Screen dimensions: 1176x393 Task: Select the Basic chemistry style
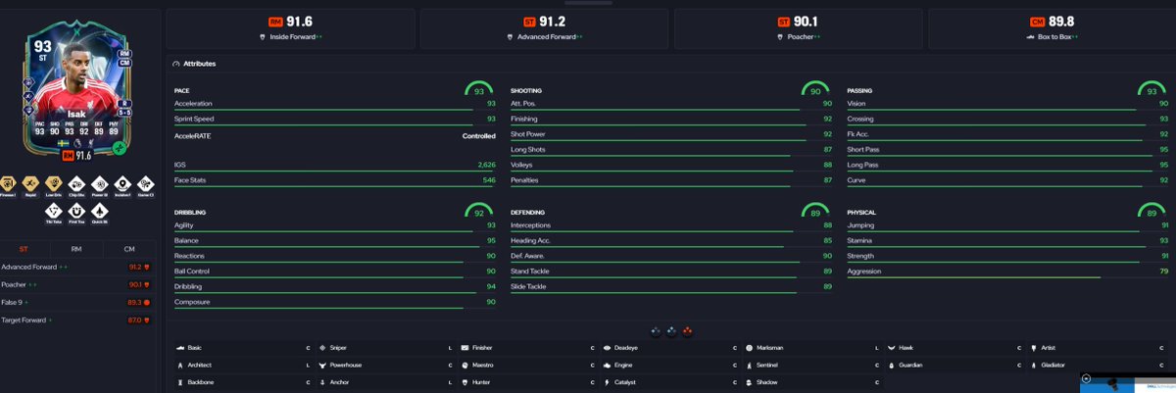pos(241,348)
